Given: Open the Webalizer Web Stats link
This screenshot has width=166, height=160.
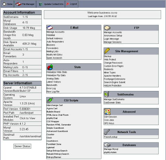Looking at the screenshot, I should [x=57, y=72].
